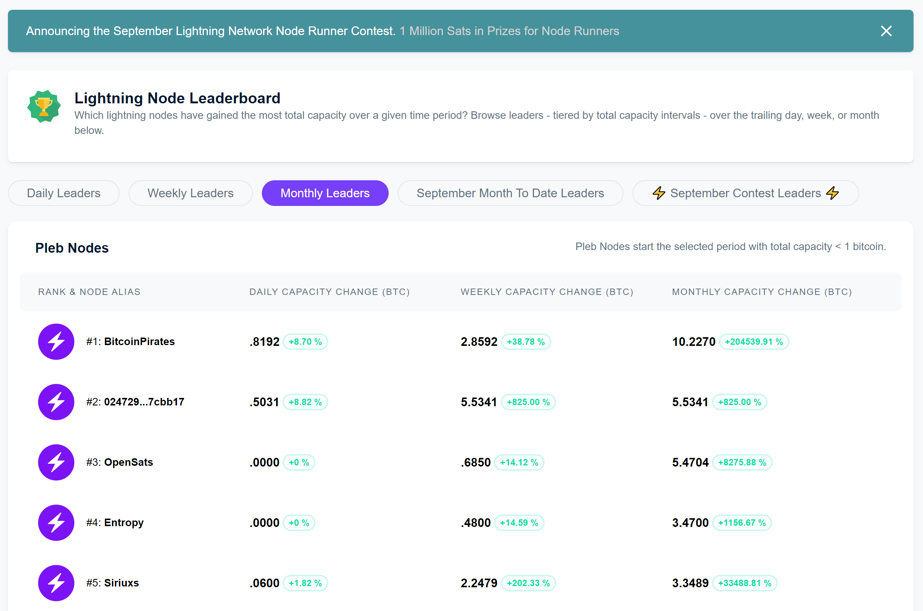Close the announcement banner
923x611 pixels.
886,31
